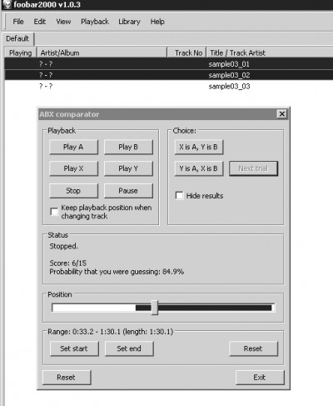The width and height of the screenshot is (333, 406).
Task: Click the bottom-left Reset button to clear ABX score
Action: click(x=67, y=378)
